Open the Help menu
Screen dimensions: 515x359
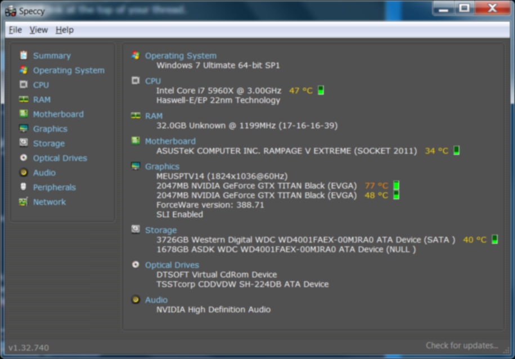pyautogui.click(x=64, y=30)
